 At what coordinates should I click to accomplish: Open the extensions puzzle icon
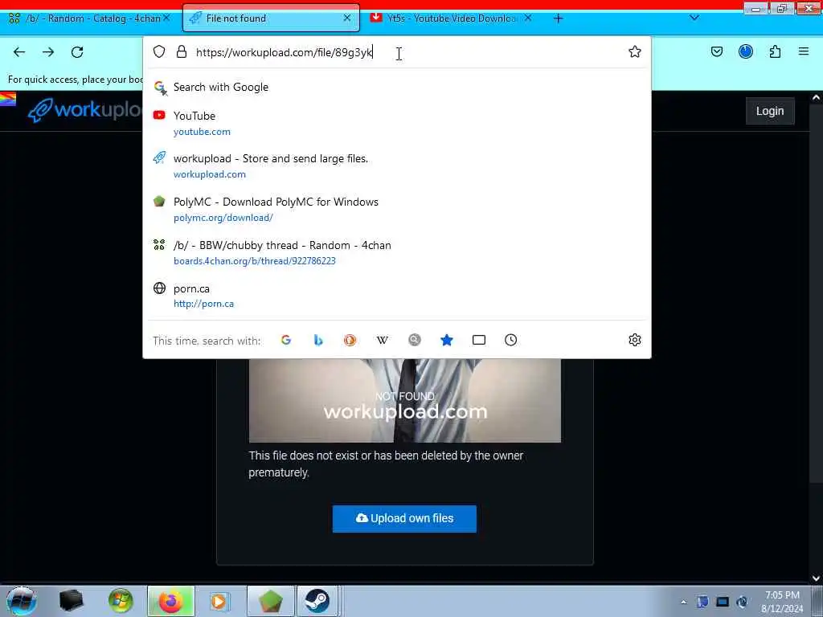[775, 51]
